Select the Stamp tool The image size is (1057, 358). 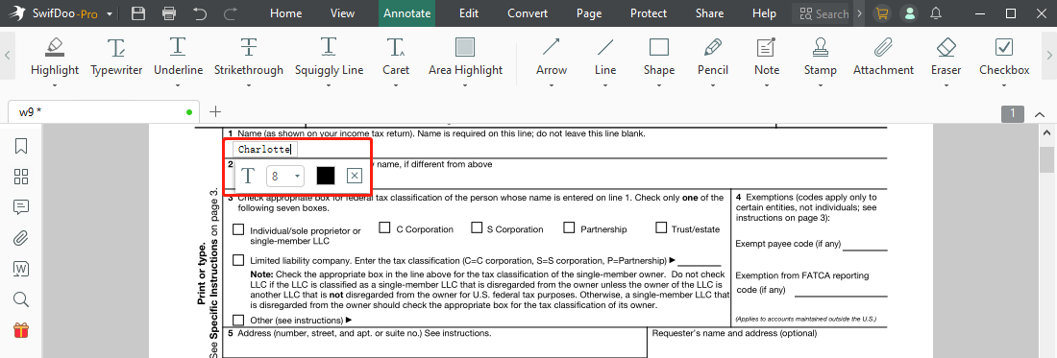click(821, 58)
